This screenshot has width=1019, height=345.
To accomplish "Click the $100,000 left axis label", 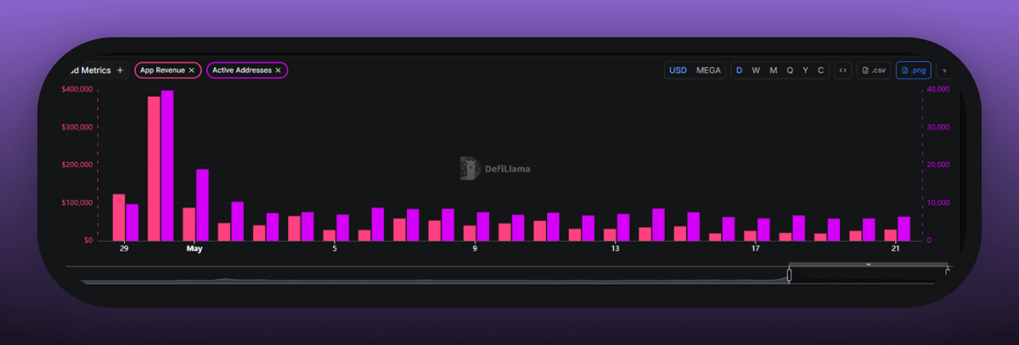I will click(x=77, y=203).
